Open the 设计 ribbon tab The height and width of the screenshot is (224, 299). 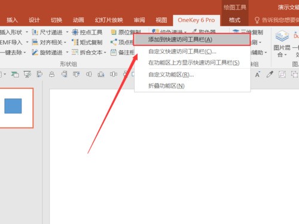pyautogui.click(x=34, y=20)
